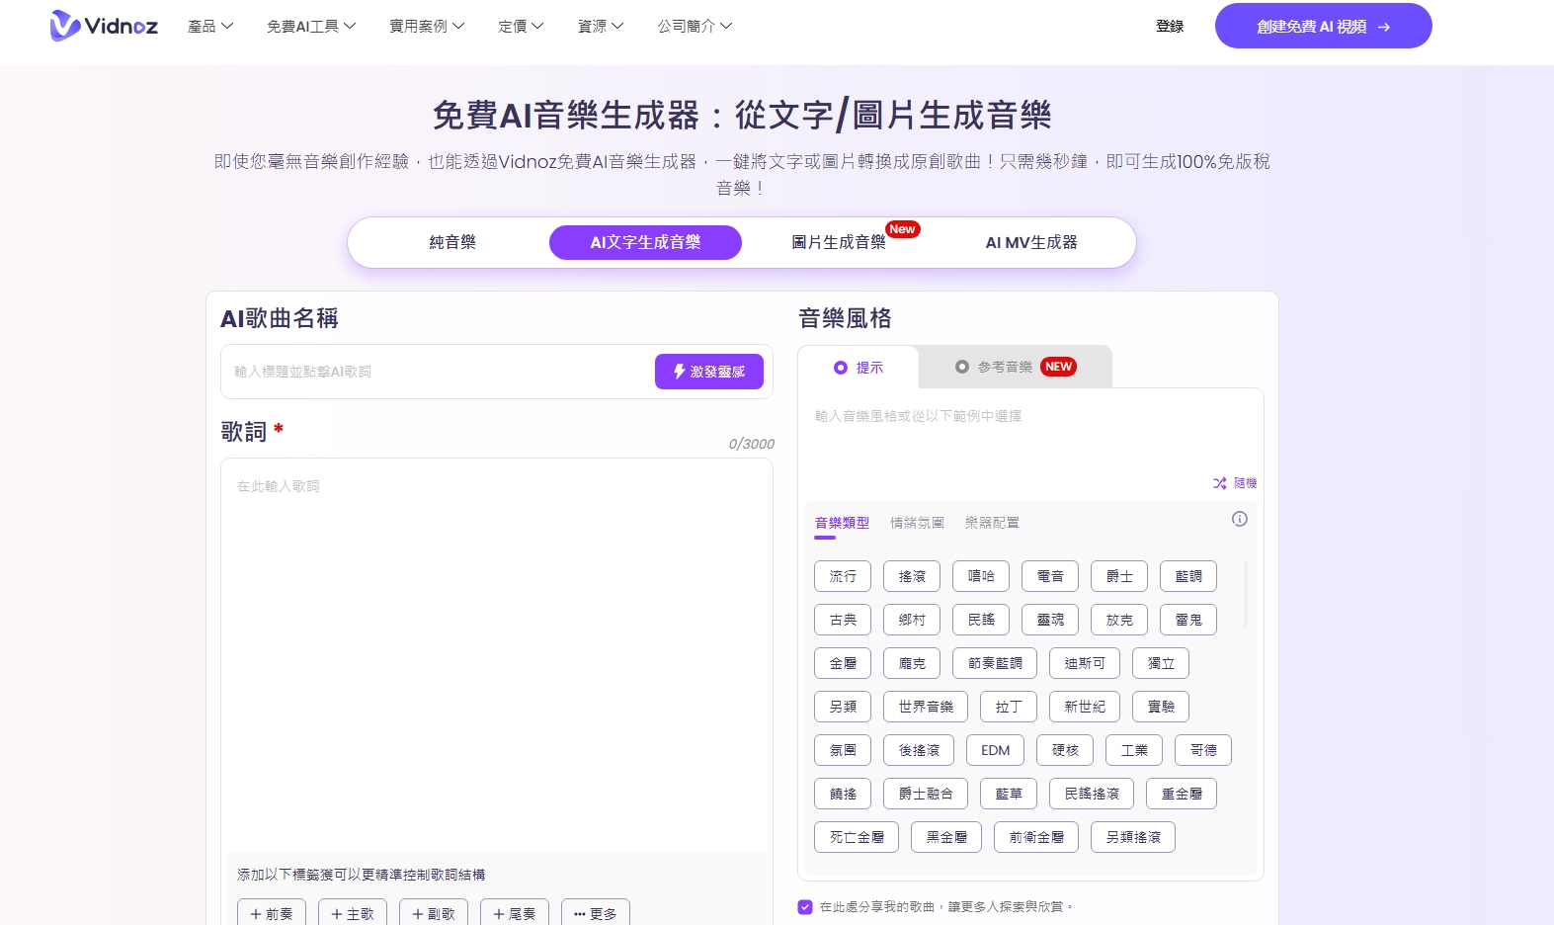Click the 創建免費 AI 視頻 button

coord(1324,26)
